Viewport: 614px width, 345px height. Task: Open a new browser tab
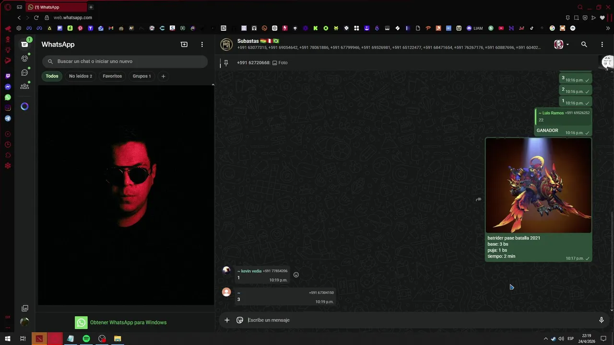[91, 7]
